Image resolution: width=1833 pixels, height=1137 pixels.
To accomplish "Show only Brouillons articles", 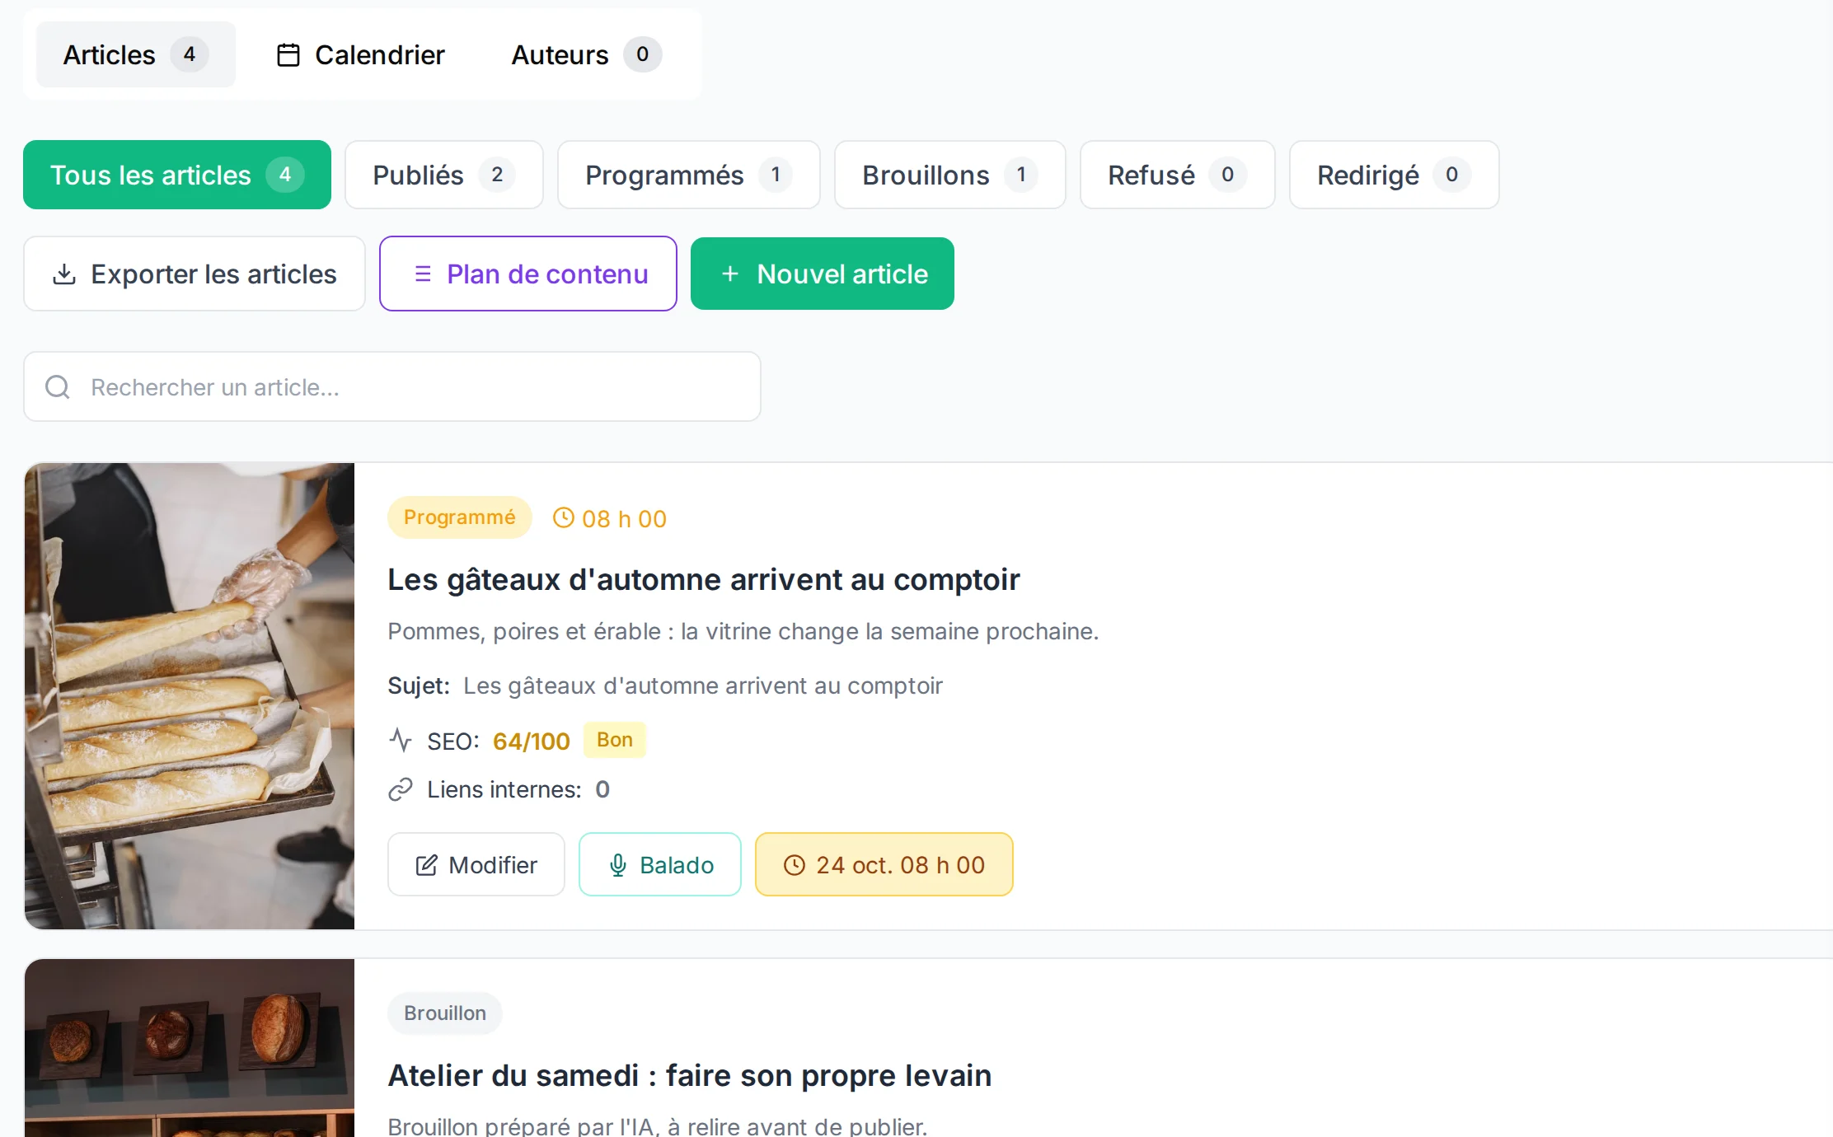I will pos(950,175).
